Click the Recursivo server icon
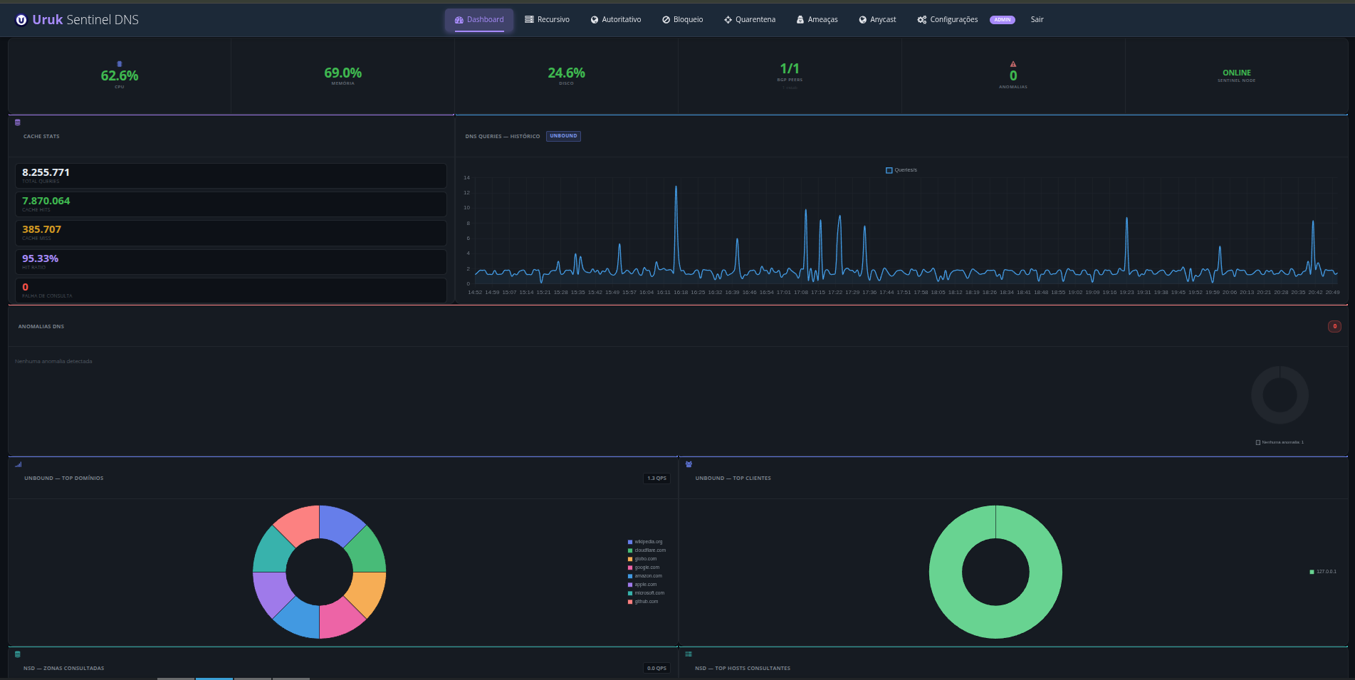This screenshot has height=680, width=1355. coord(529,19)
